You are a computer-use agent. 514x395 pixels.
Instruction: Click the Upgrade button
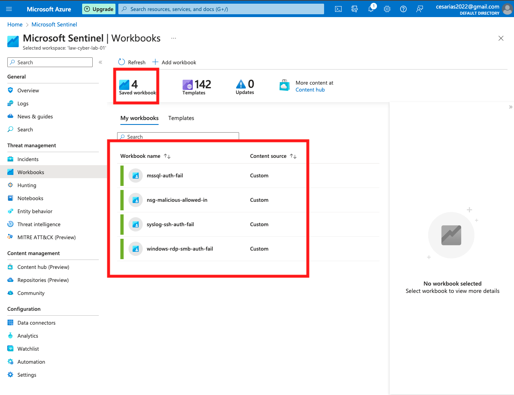click(99, 9)
